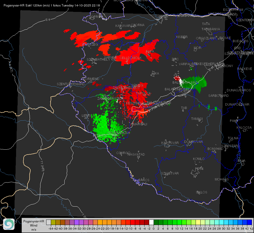Image resolution: width=254 pixels, height=233 pixels.
Task: Click the KAPUVAR city label
Action: tap(123, 26)
